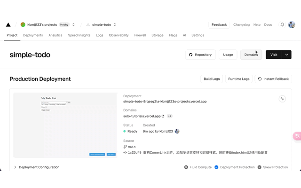301x188 pixels.
Task: Open the solo-tutorials.vercel.app domain link
Action: [x=142, y=116]
